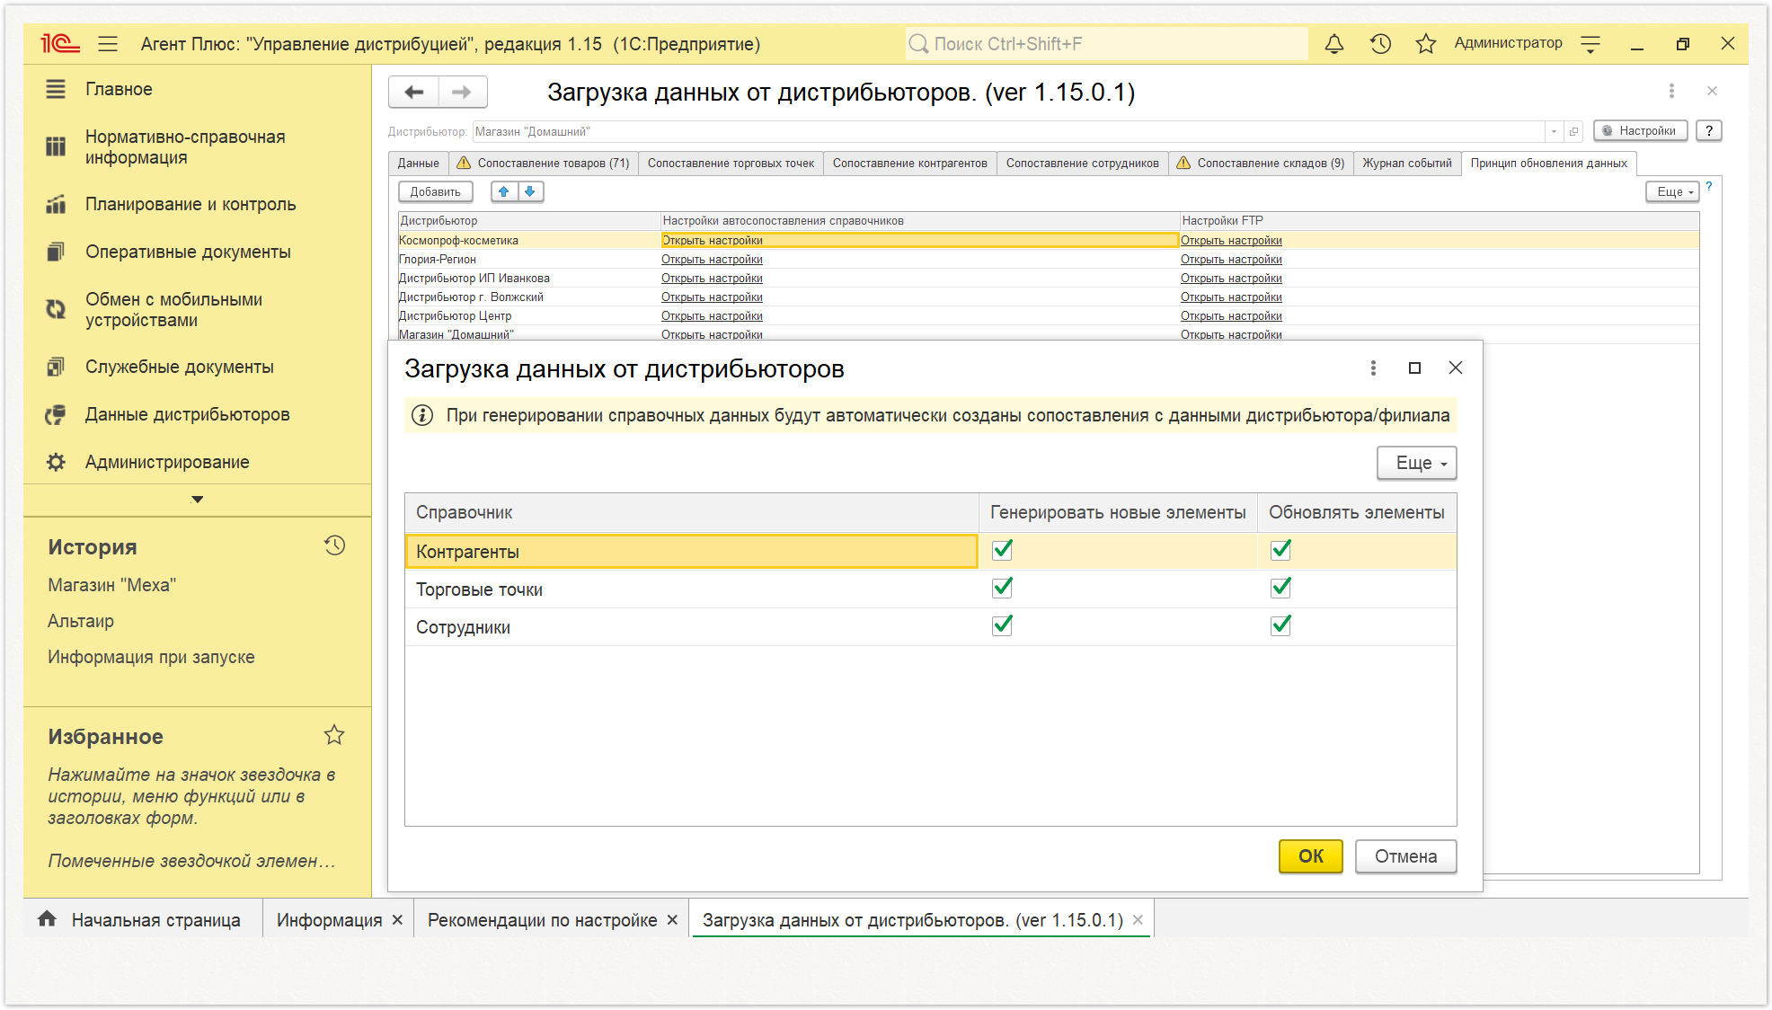Switch to Сопоставление сотрудников tab
Image resolution: width=1772 pixels, height=1010 pixels.
1082,163
